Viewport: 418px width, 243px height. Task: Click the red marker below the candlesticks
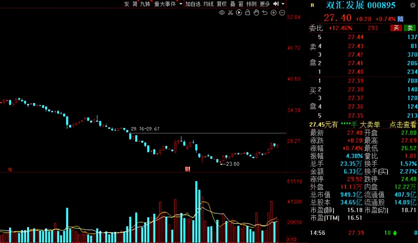[187, 169]
